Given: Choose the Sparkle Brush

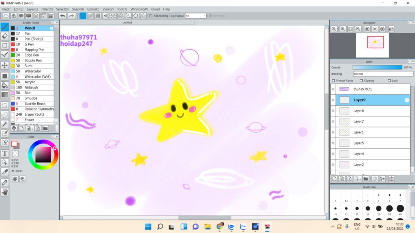Looking at the screenshot, I should (x=32, y=104).
